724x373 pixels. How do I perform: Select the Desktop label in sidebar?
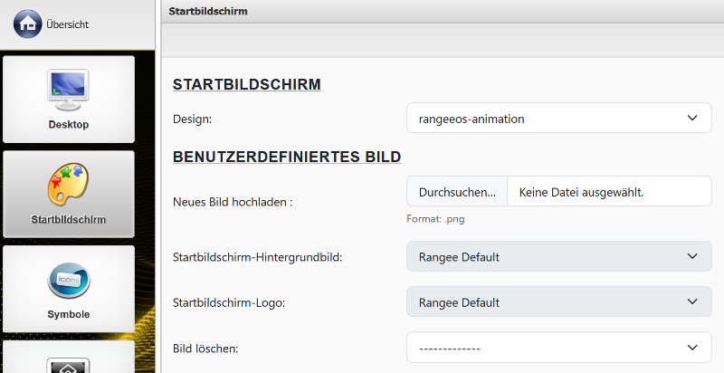click(69, 125)
